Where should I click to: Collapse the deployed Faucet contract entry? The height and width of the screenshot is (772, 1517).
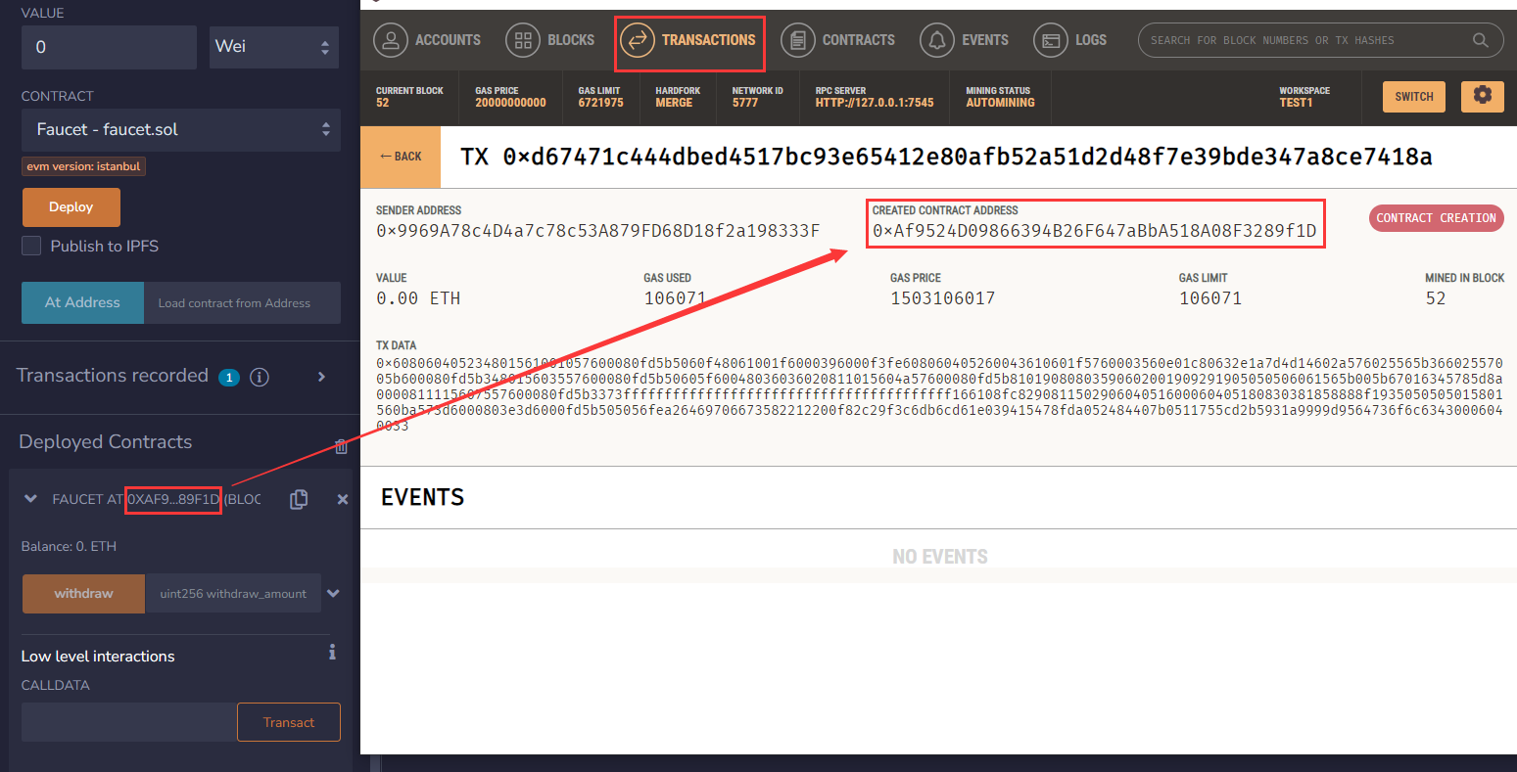[x=30, y=499]
